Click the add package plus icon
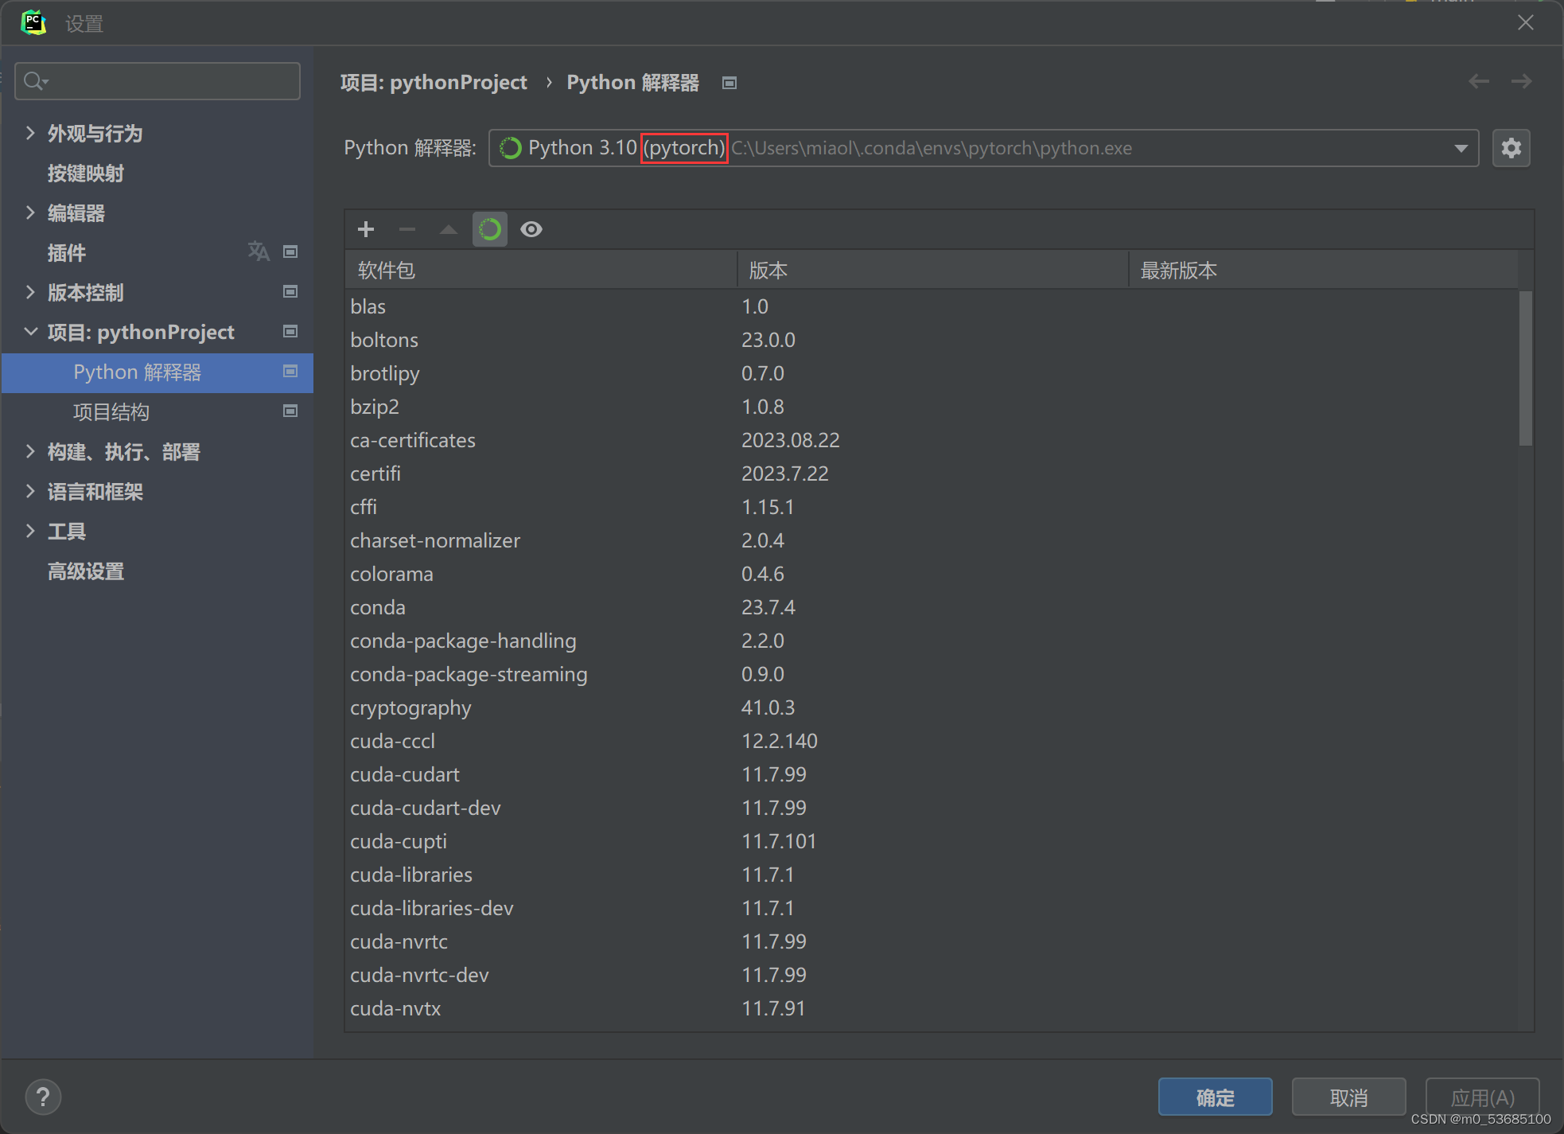 [x=366, y=229]
